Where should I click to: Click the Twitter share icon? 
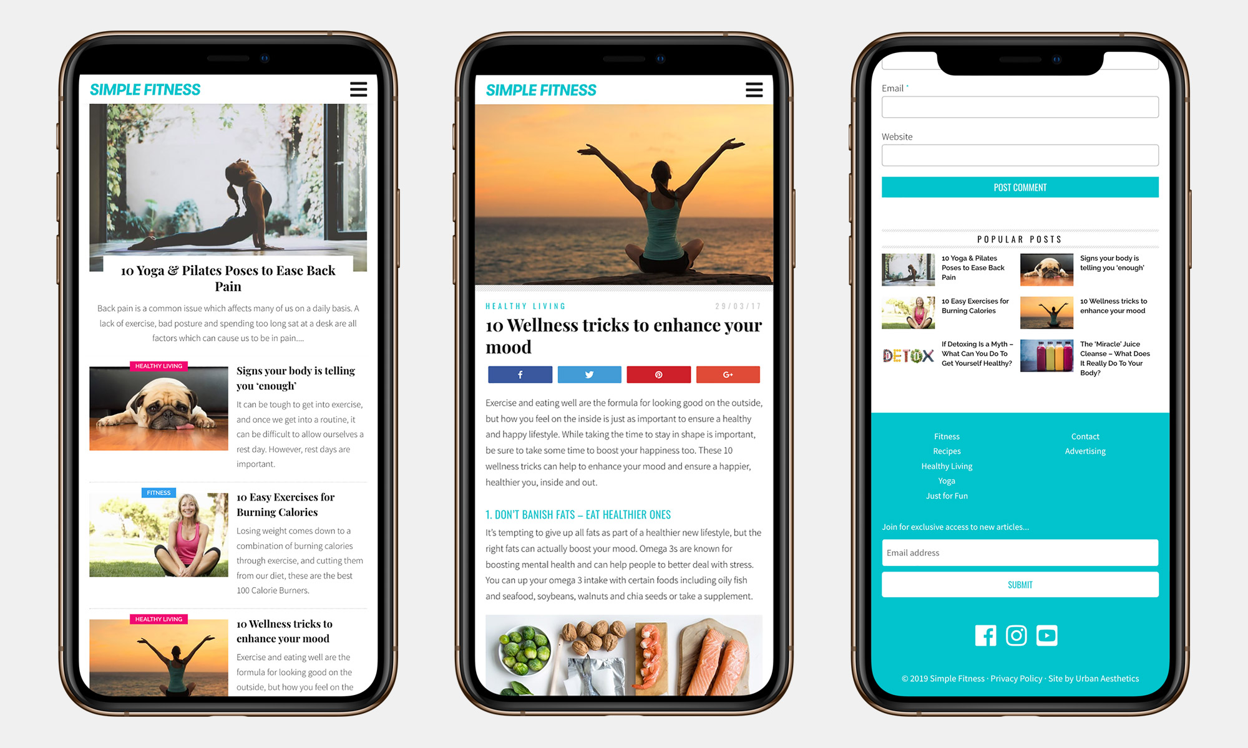click(x=588, y=373)
